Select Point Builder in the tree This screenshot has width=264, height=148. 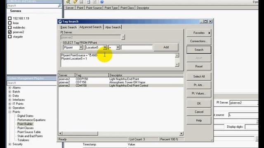click(25, 124)
